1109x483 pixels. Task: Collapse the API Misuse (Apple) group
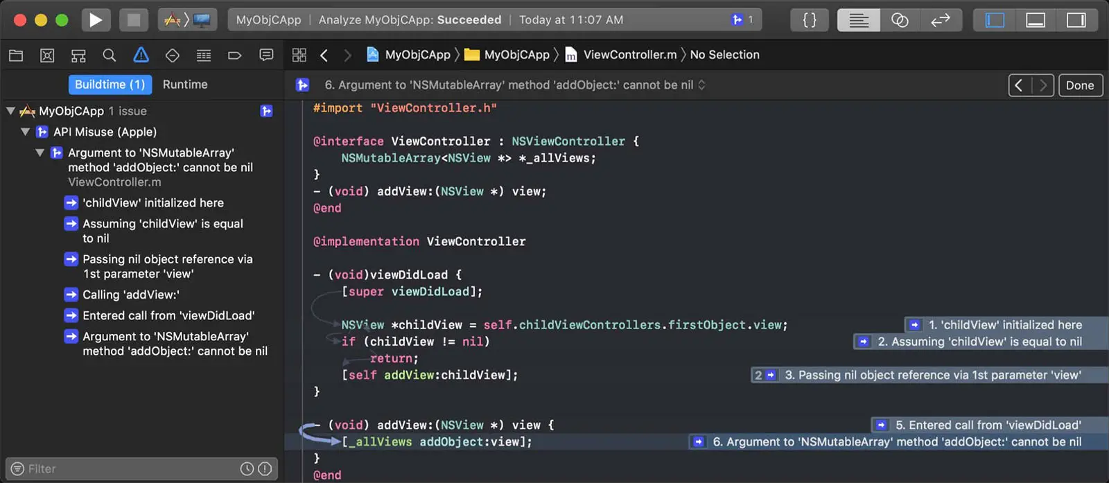click(25, 132)
